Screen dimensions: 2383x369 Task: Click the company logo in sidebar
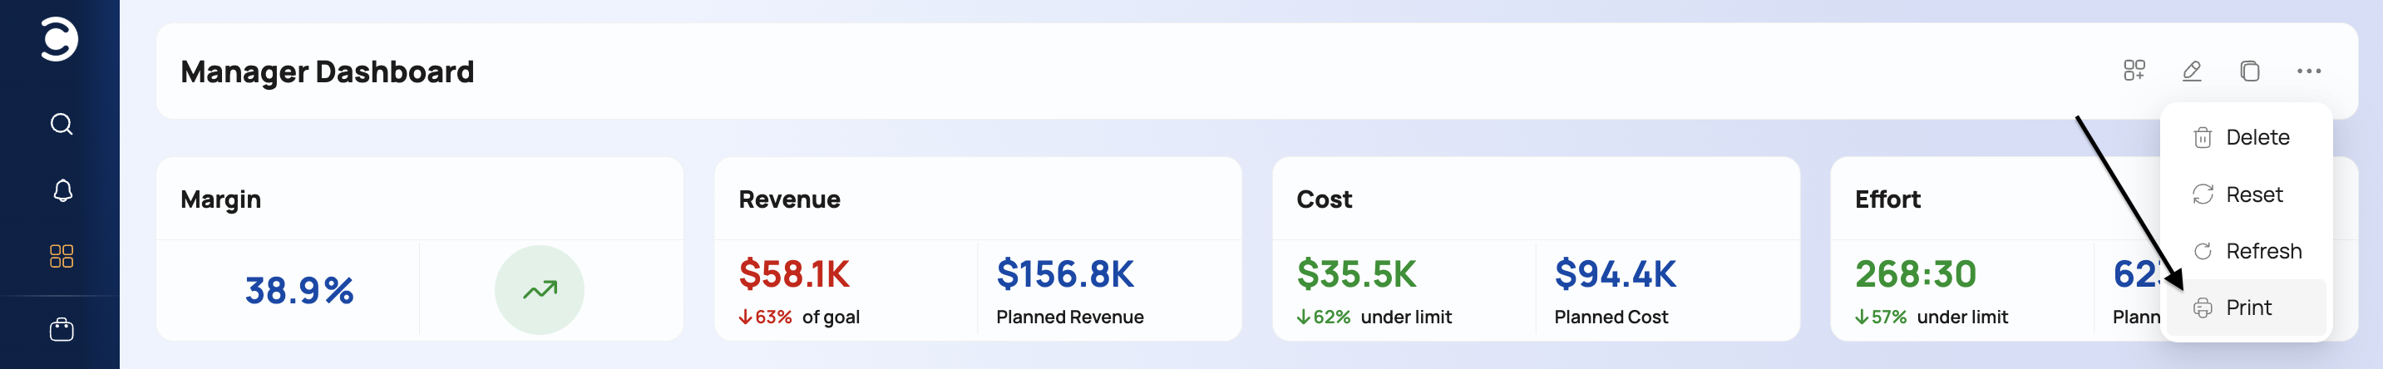coord(59,39)
